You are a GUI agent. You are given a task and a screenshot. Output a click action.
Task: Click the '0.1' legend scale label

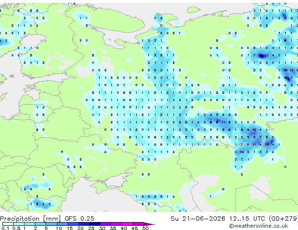pyautogui.click(x=5, y=228)
